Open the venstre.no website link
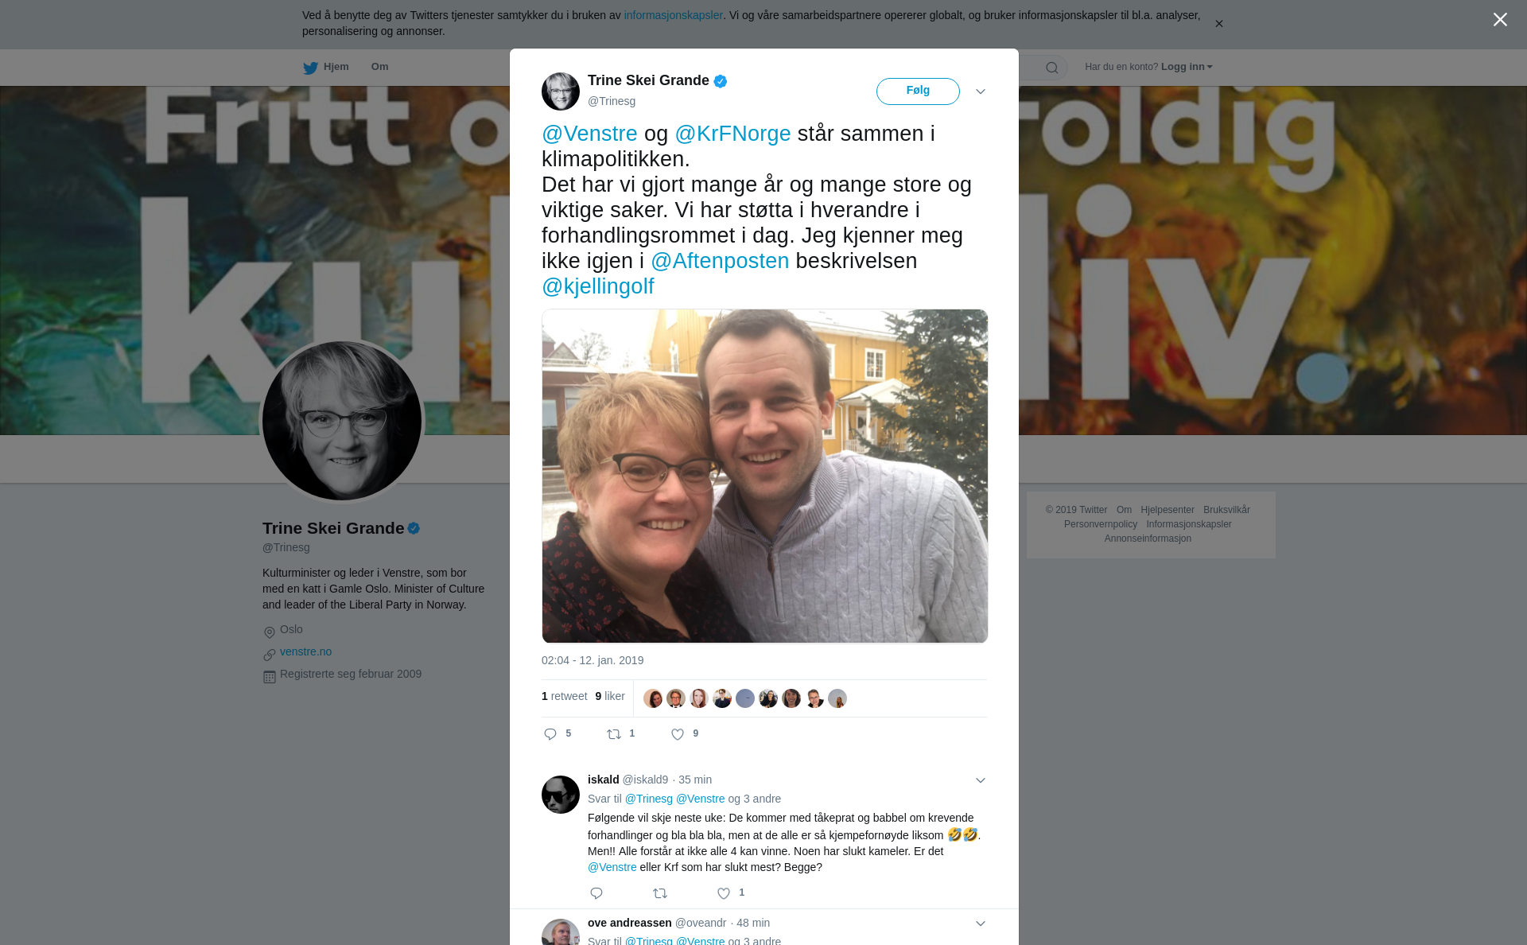 click(305, 651)
